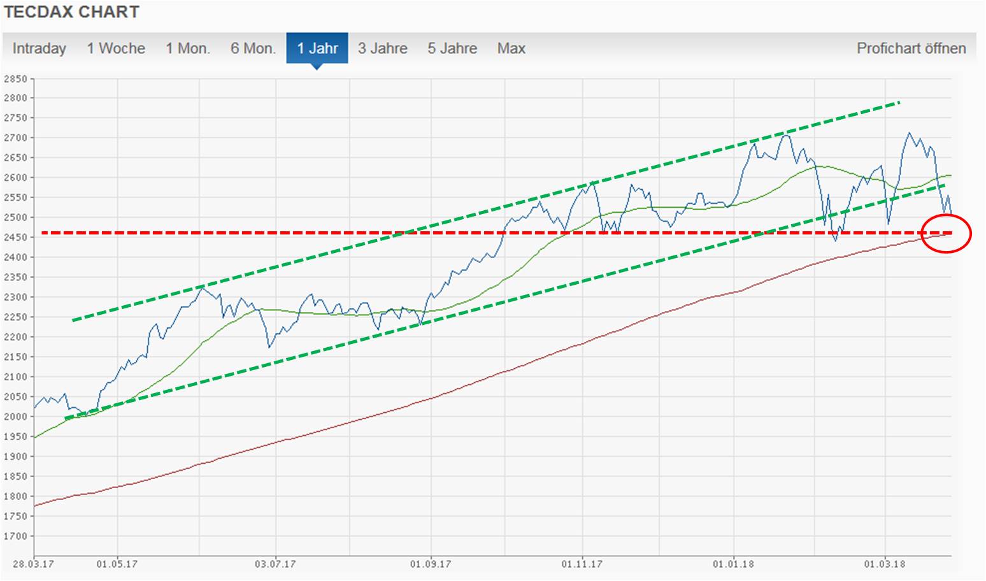Click the 01.03.18 x-axis date
The width and height of the screenshot is (986, 581).
[885, 564]
